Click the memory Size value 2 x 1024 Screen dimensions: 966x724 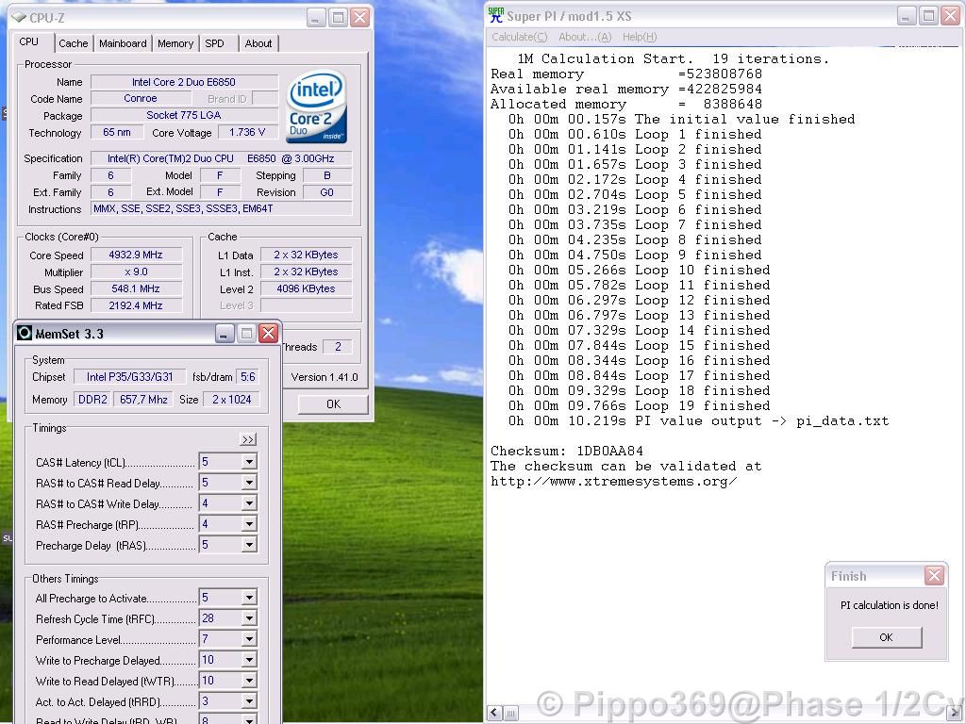click(232, 400)
